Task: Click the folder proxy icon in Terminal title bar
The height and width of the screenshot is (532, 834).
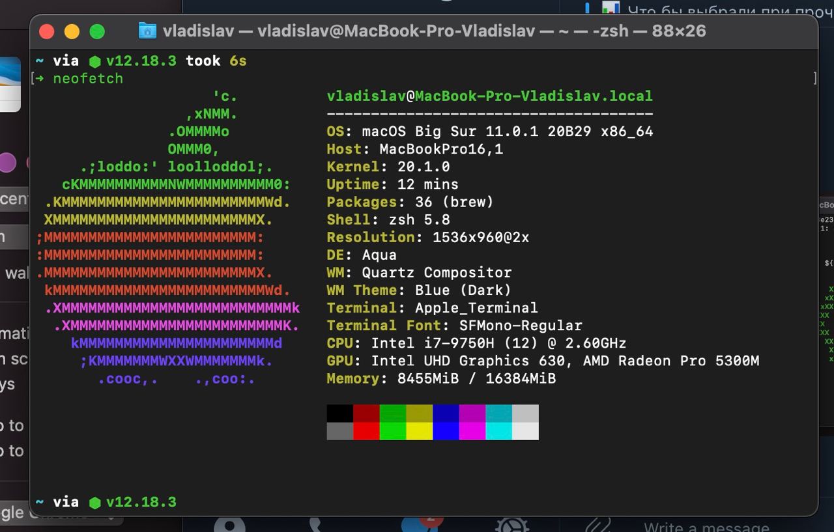Action: coord(148,31)
